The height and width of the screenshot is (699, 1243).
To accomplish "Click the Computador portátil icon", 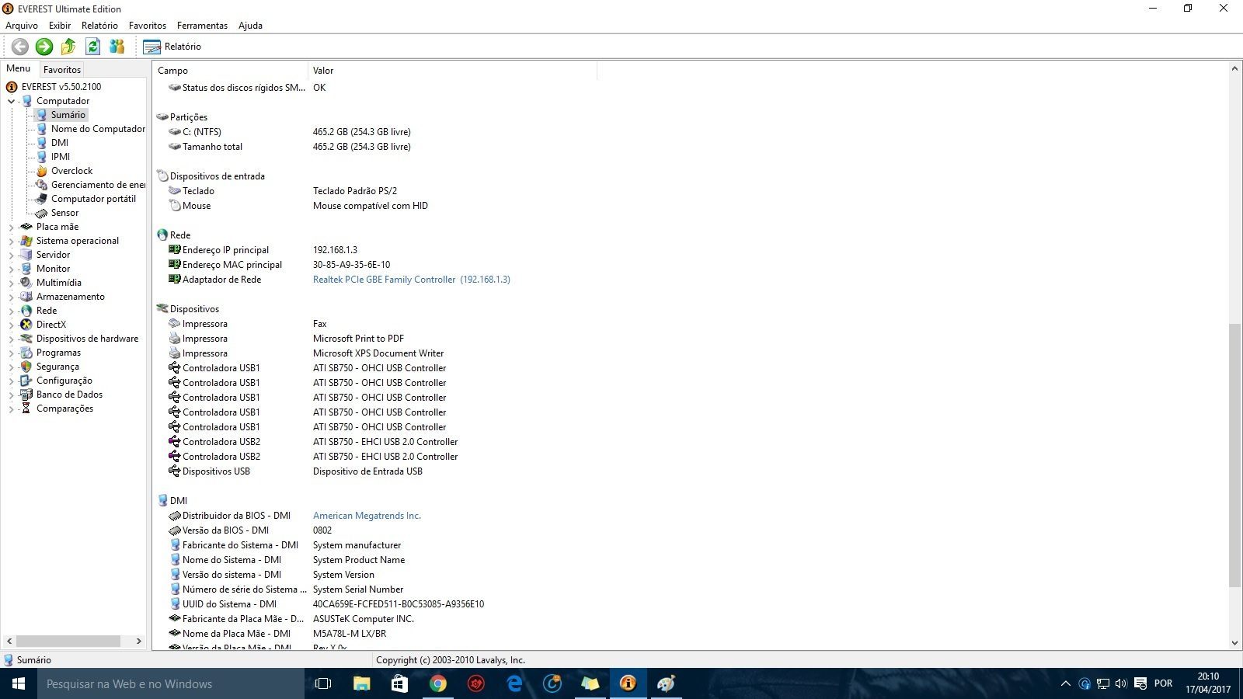I will pyautogui.click(x=41, y=199).
